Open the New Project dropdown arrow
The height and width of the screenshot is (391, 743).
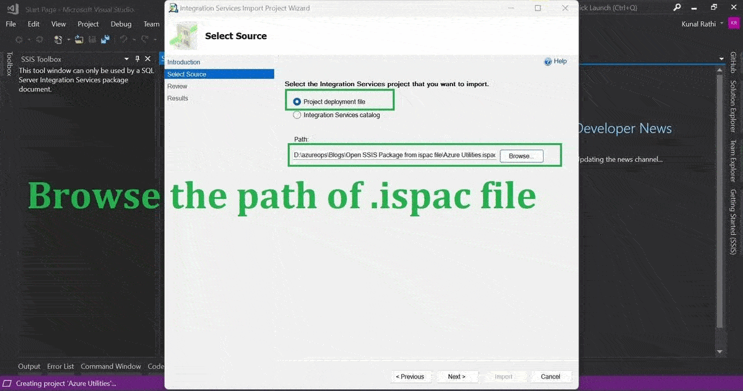coord(67,40)
